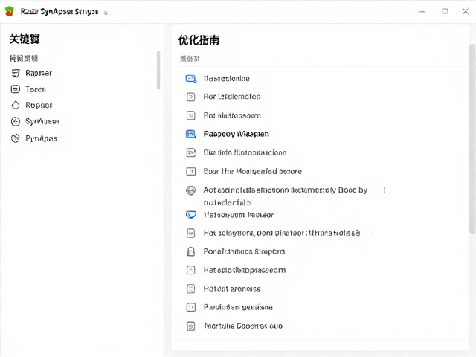Screen dimensions: 476x357
Task: Click the icon beside Mortoihe Doochas ouo
Action: tap(190, 327)
